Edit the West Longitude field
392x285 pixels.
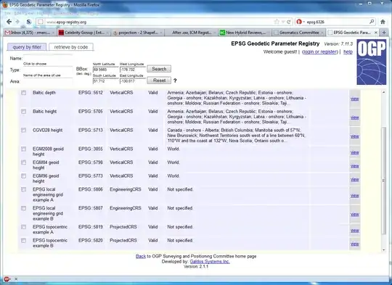click(133, 70)
